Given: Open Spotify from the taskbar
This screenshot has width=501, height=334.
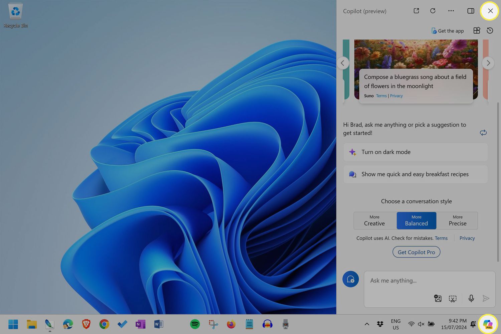Looking at the screenshot, I should pyautogui.click(x=195, y=324).
